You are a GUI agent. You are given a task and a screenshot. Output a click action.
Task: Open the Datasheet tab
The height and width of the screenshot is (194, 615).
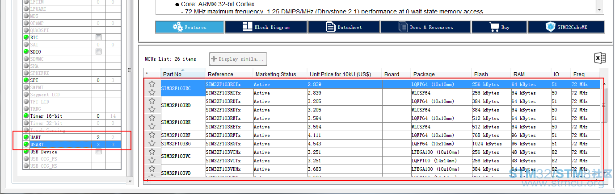(x=344, y=27)
